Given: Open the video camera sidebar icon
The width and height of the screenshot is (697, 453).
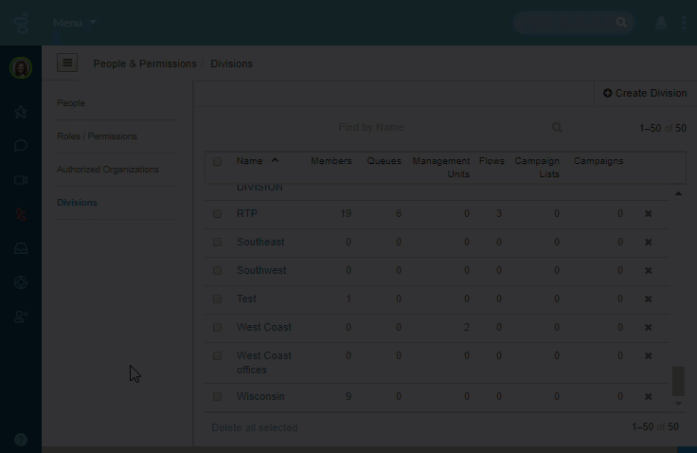Looking at the screenshot, I should coord(21,180).
